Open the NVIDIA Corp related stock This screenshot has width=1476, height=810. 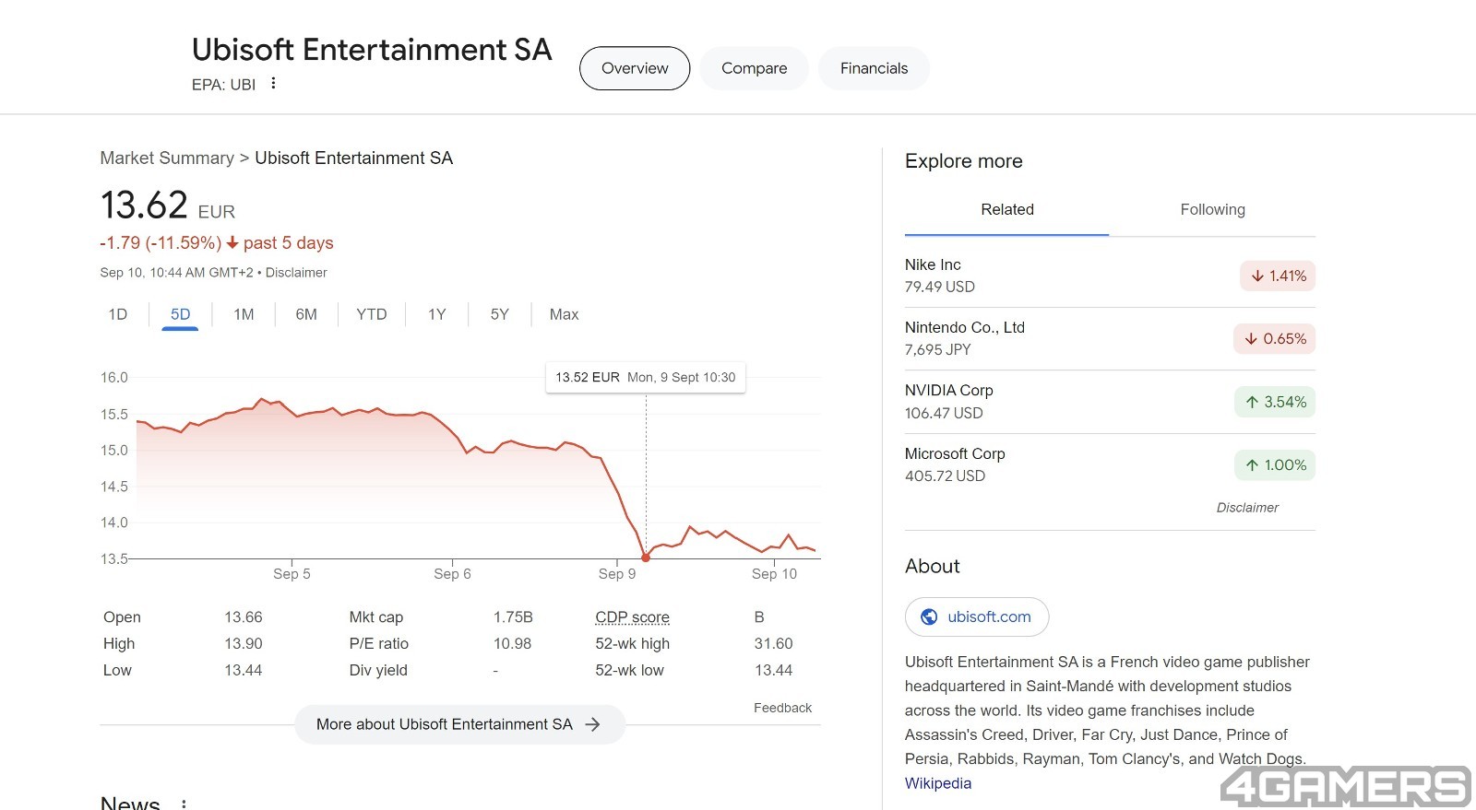pos(1110,402)
